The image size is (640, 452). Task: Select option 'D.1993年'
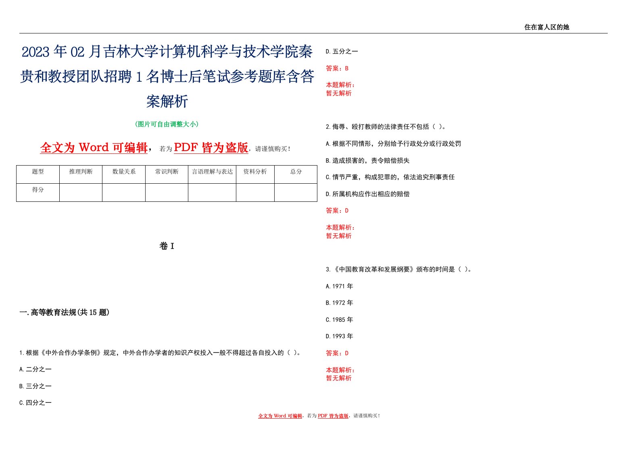(340, 336)
